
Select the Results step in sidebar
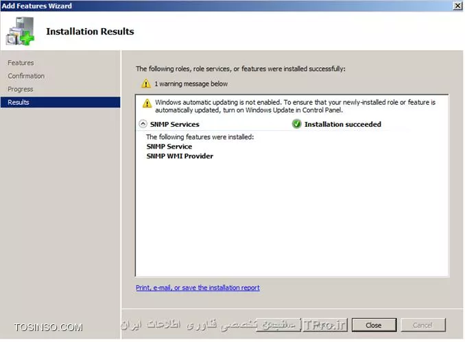pyautogui.click(x=60, y=102)
